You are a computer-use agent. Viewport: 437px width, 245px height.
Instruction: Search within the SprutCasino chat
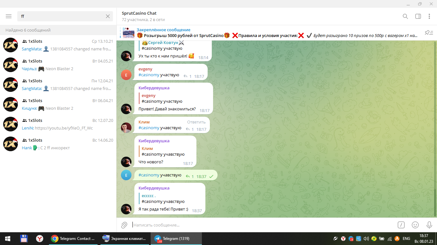405,16
